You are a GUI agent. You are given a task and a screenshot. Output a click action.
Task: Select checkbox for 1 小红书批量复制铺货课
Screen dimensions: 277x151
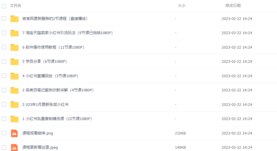coord(4,119)
